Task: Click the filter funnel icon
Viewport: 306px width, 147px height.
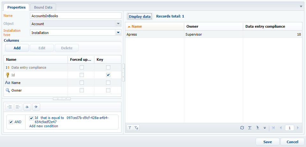Action: [130, 128]
